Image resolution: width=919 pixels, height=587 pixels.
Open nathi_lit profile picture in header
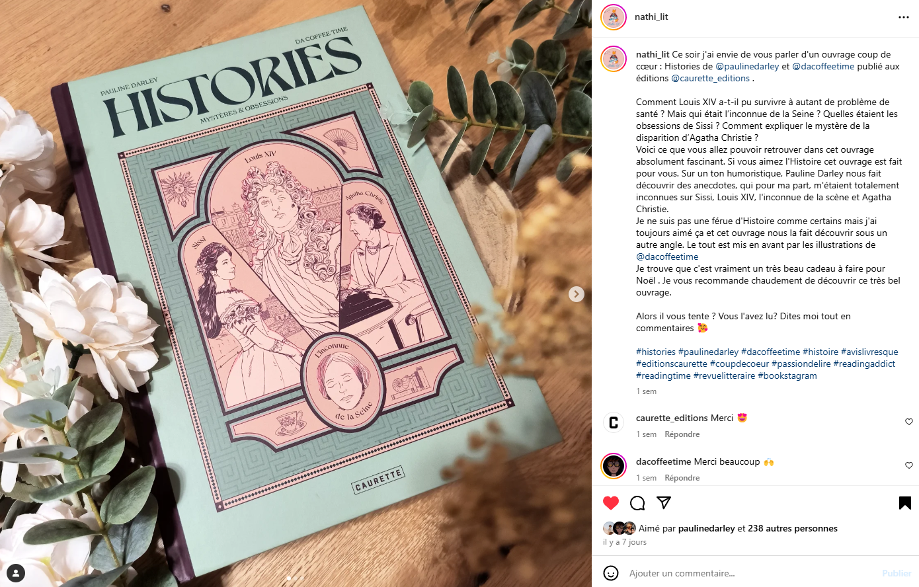[x=614, y=17]
